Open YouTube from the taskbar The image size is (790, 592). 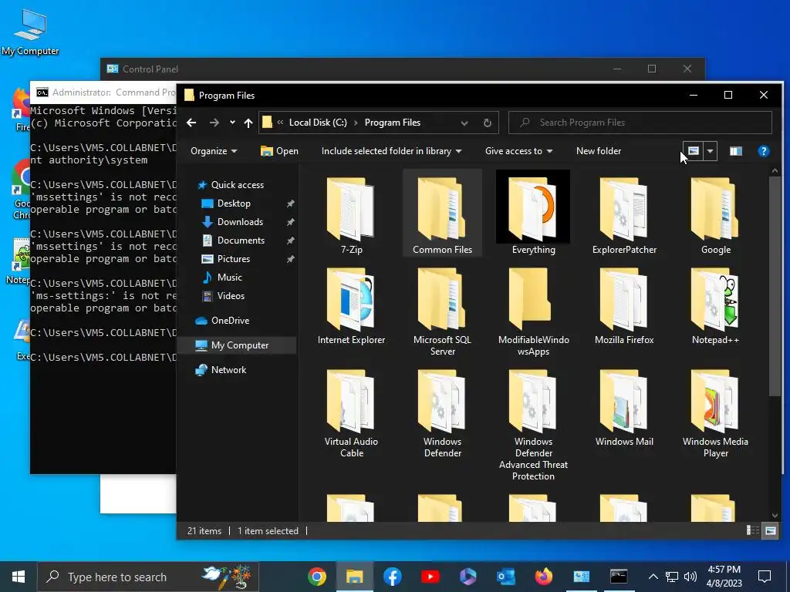(430, 577)
